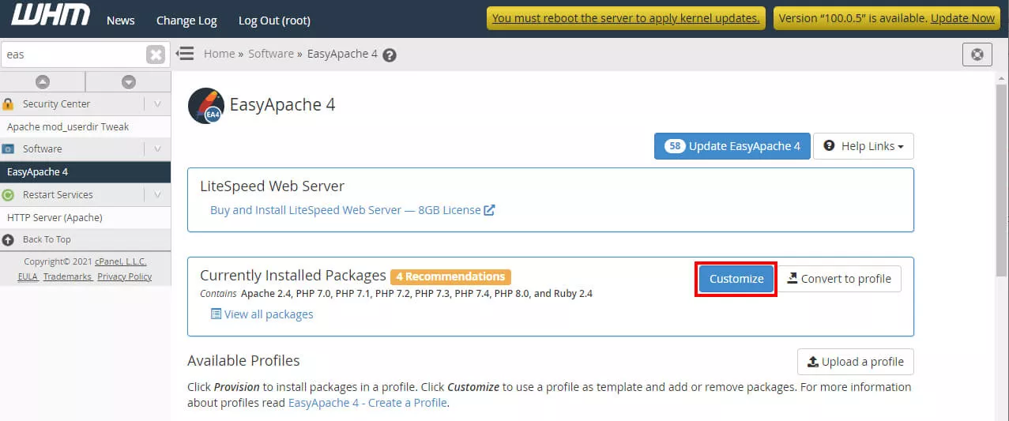Image resolution: width=1009 pixels, height=421 pixels.
Task: Open the Software breadcrumb link
Action: (x=271, y=54)
